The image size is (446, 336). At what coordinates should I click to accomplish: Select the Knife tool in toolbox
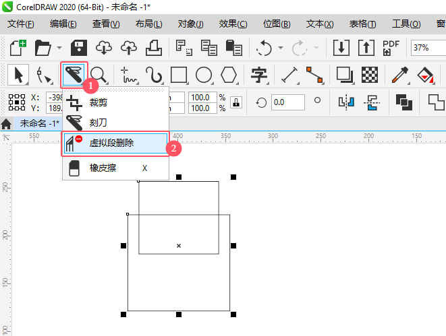tap(74, 75)
